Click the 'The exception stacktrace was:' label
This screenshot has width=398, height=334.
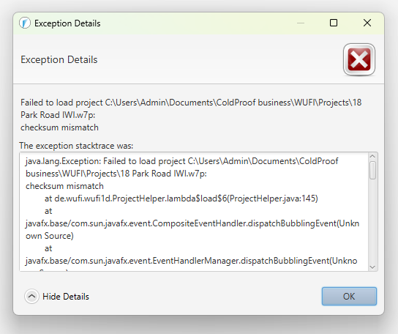[76, 146]
